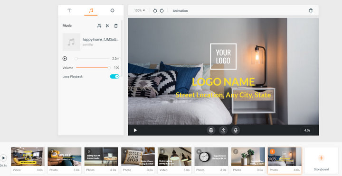
Task: Add a new Storyboard scene
Action: point(321,160)
